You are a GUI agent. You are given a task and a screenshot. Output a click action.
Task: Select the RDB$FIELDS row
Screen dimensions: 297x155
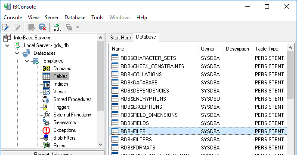click(x=198, y=123)
